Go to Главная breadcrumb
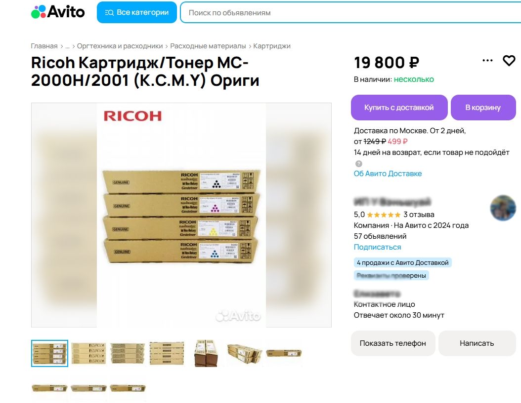Viewport: 521px width, 403px height. 44,46
